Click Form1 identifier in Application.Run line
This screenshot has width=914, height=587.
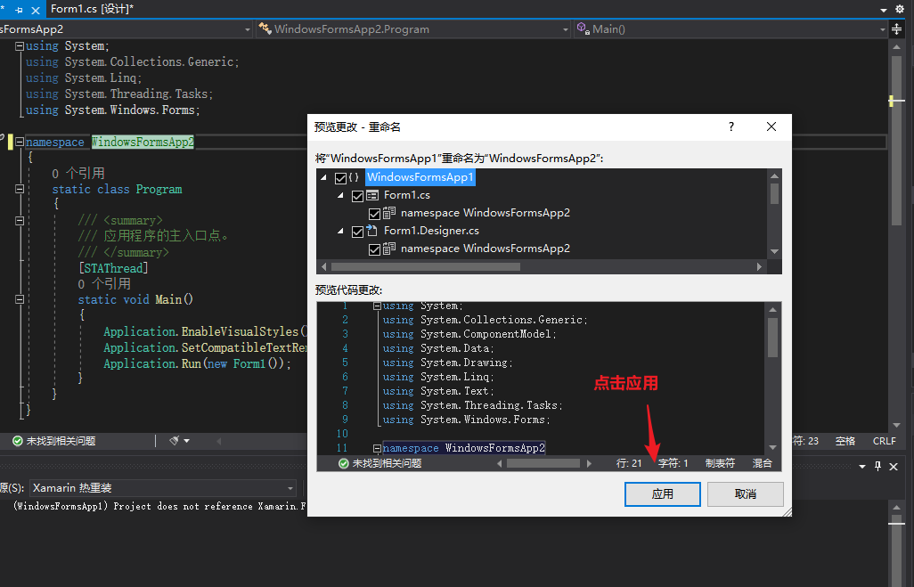click(x=249, y=363)
